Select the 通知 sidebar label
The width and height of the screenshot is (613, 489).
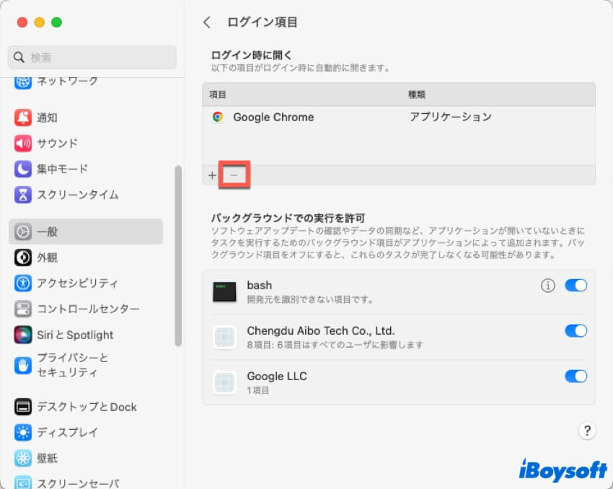click(x=47, y=118)
